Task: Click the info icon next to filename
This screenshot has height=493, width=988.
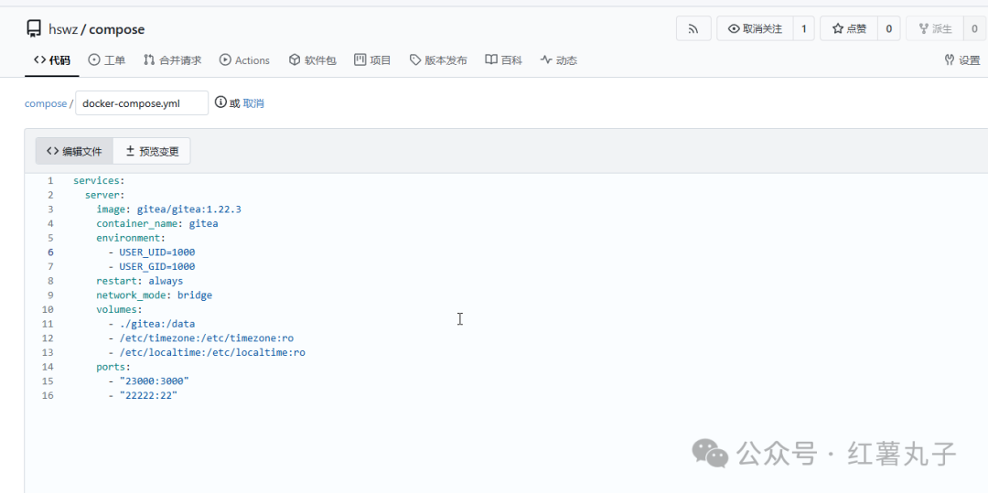Action: pyautogui.click(x=220, y=102)
